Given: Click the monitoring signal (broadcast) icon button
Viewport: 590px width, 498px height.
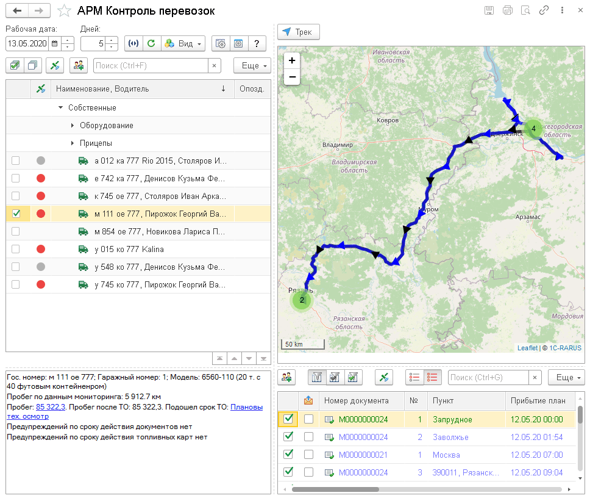Looking at the screenshot, I should click(x=133, y=43).
